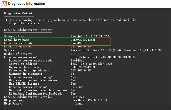
Task: Click the License server version 20.0.547
Action: click(77, 87)
